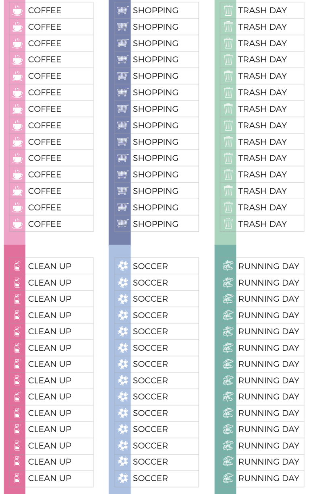
Task: Click the trash can icon in the top TRASH DAY sticker
Action: click(x=228, y=10)
